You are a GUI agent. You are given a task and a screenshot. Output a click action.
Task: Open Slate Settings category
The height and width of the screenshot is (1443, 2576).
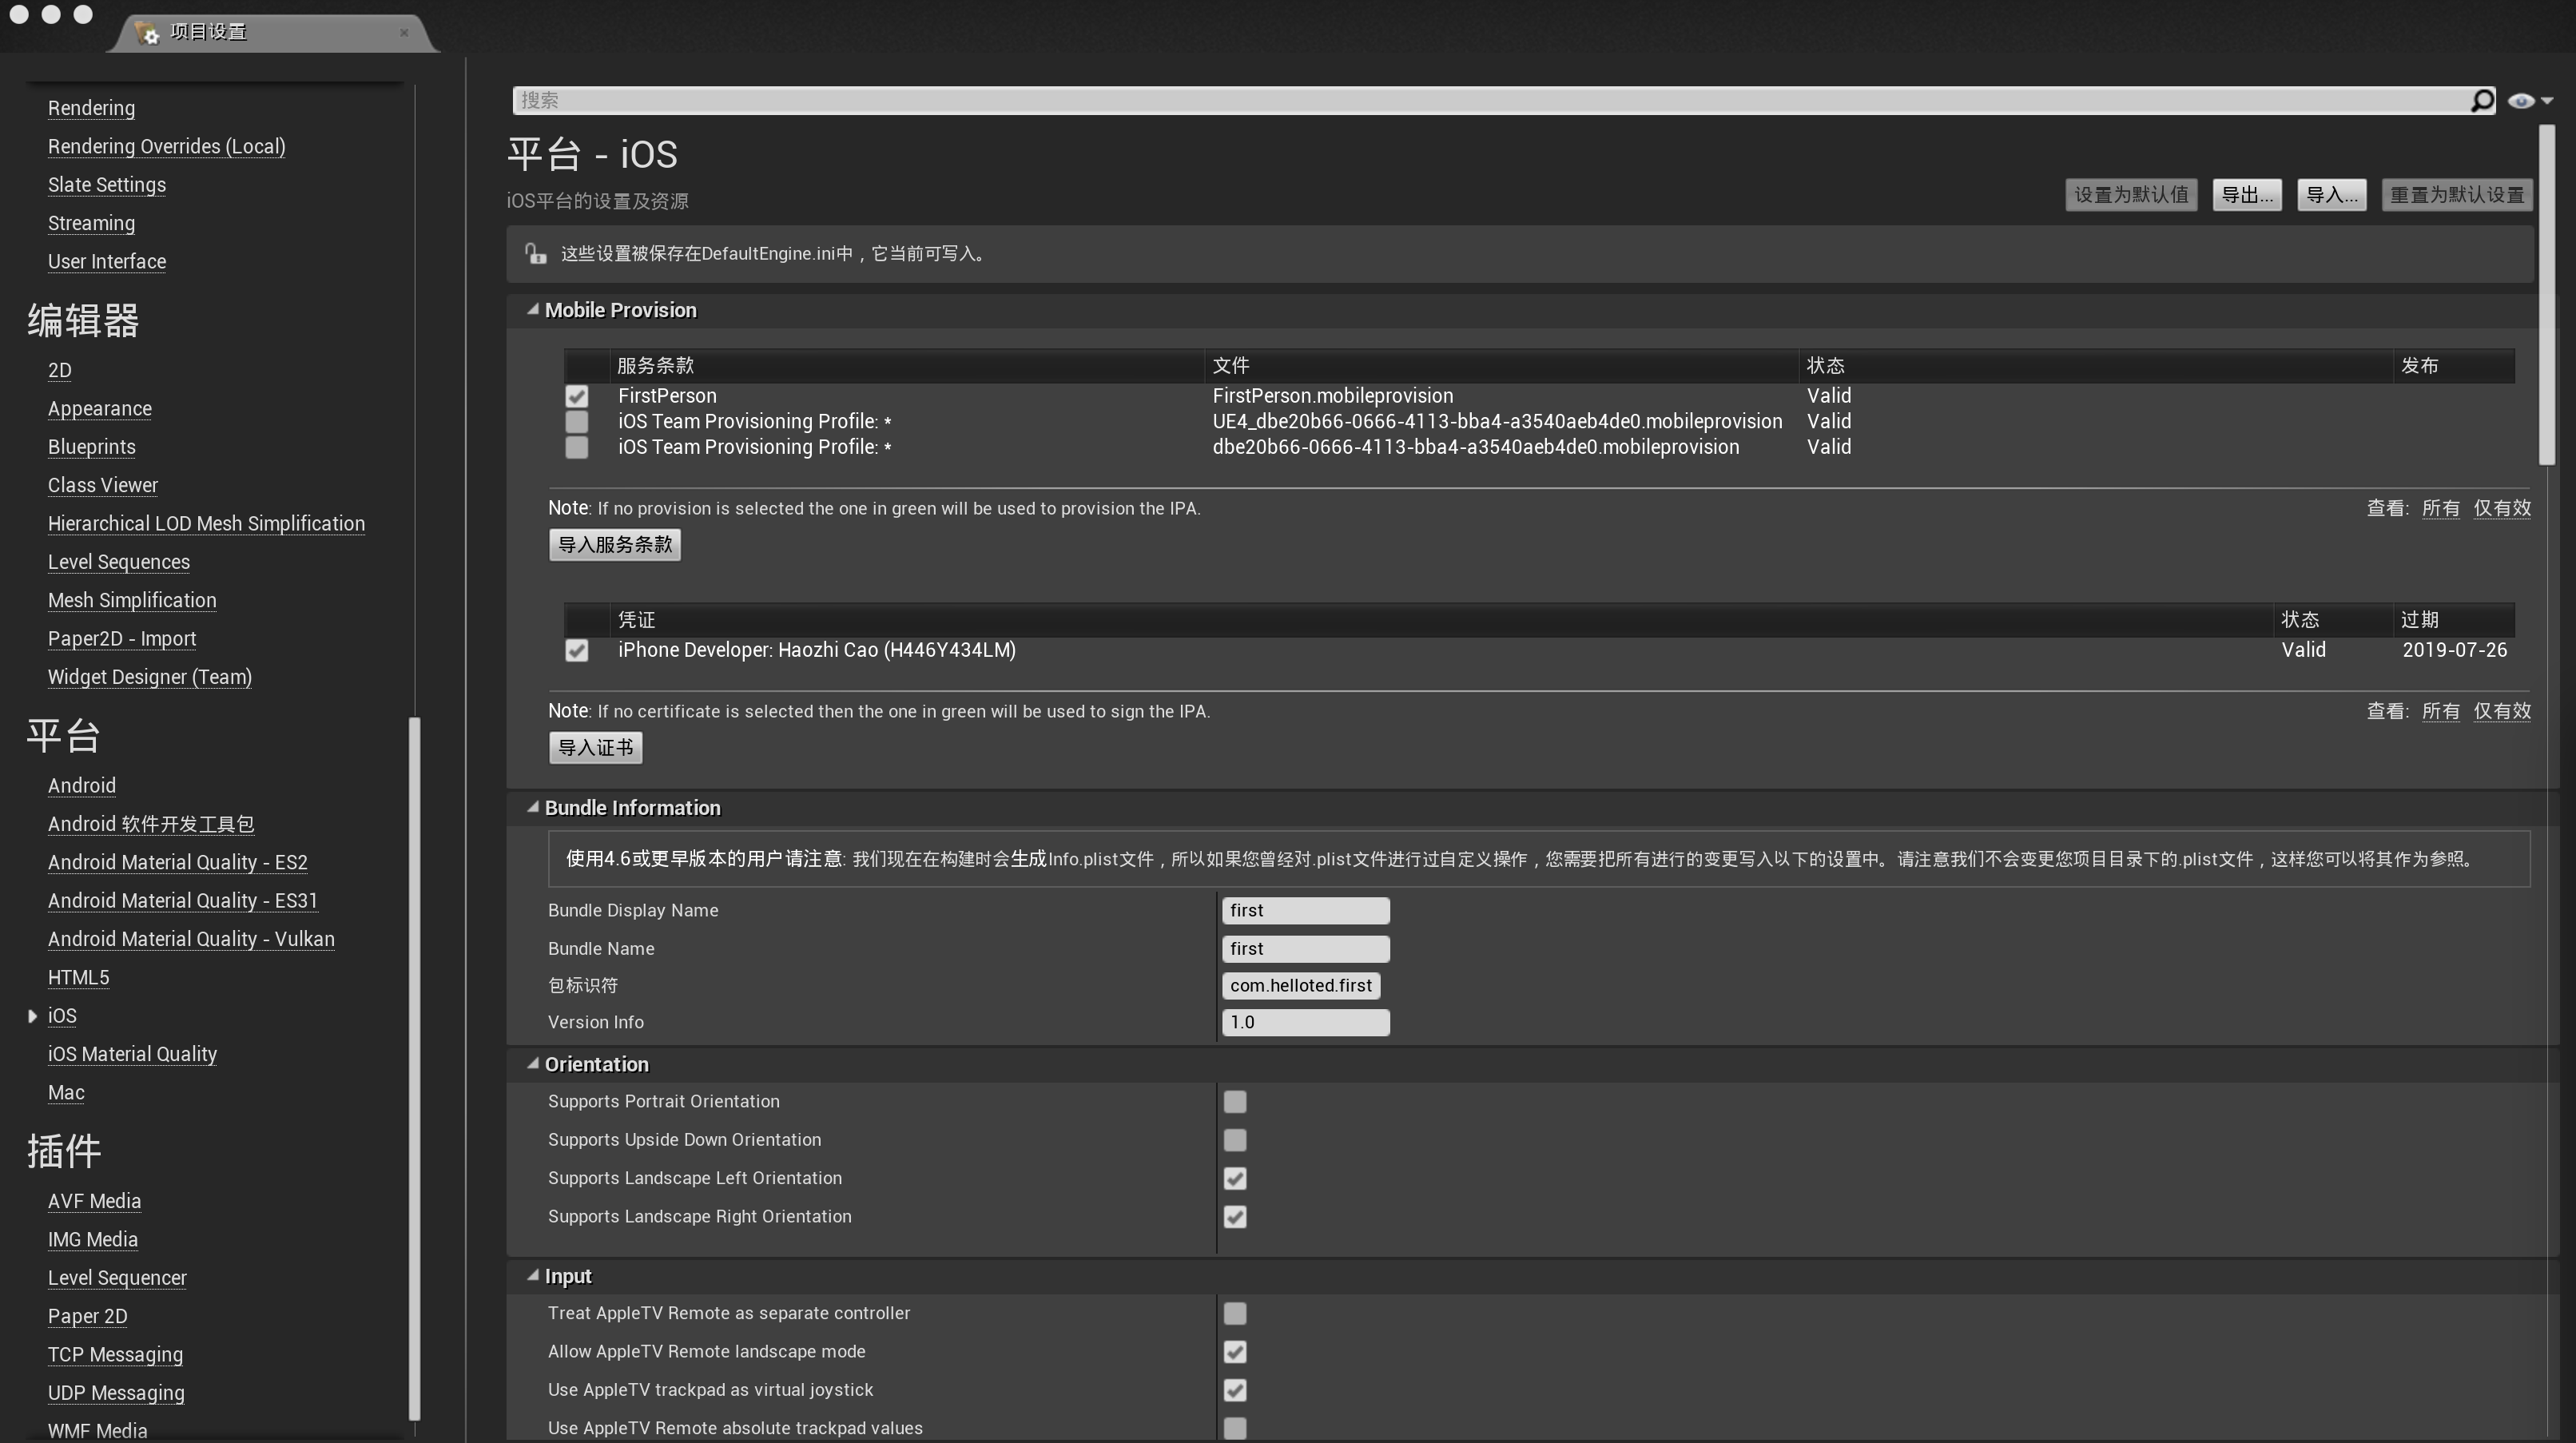107,185
